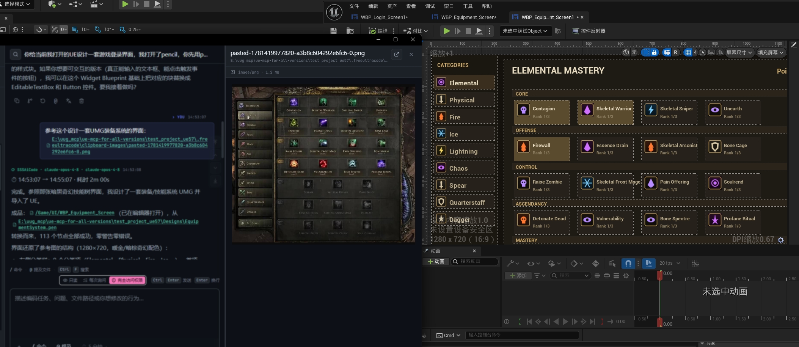This screenshot has width=799, height=347.
Task: Toggle the sequencer magnet snapping button
Action: pos(628,263)
